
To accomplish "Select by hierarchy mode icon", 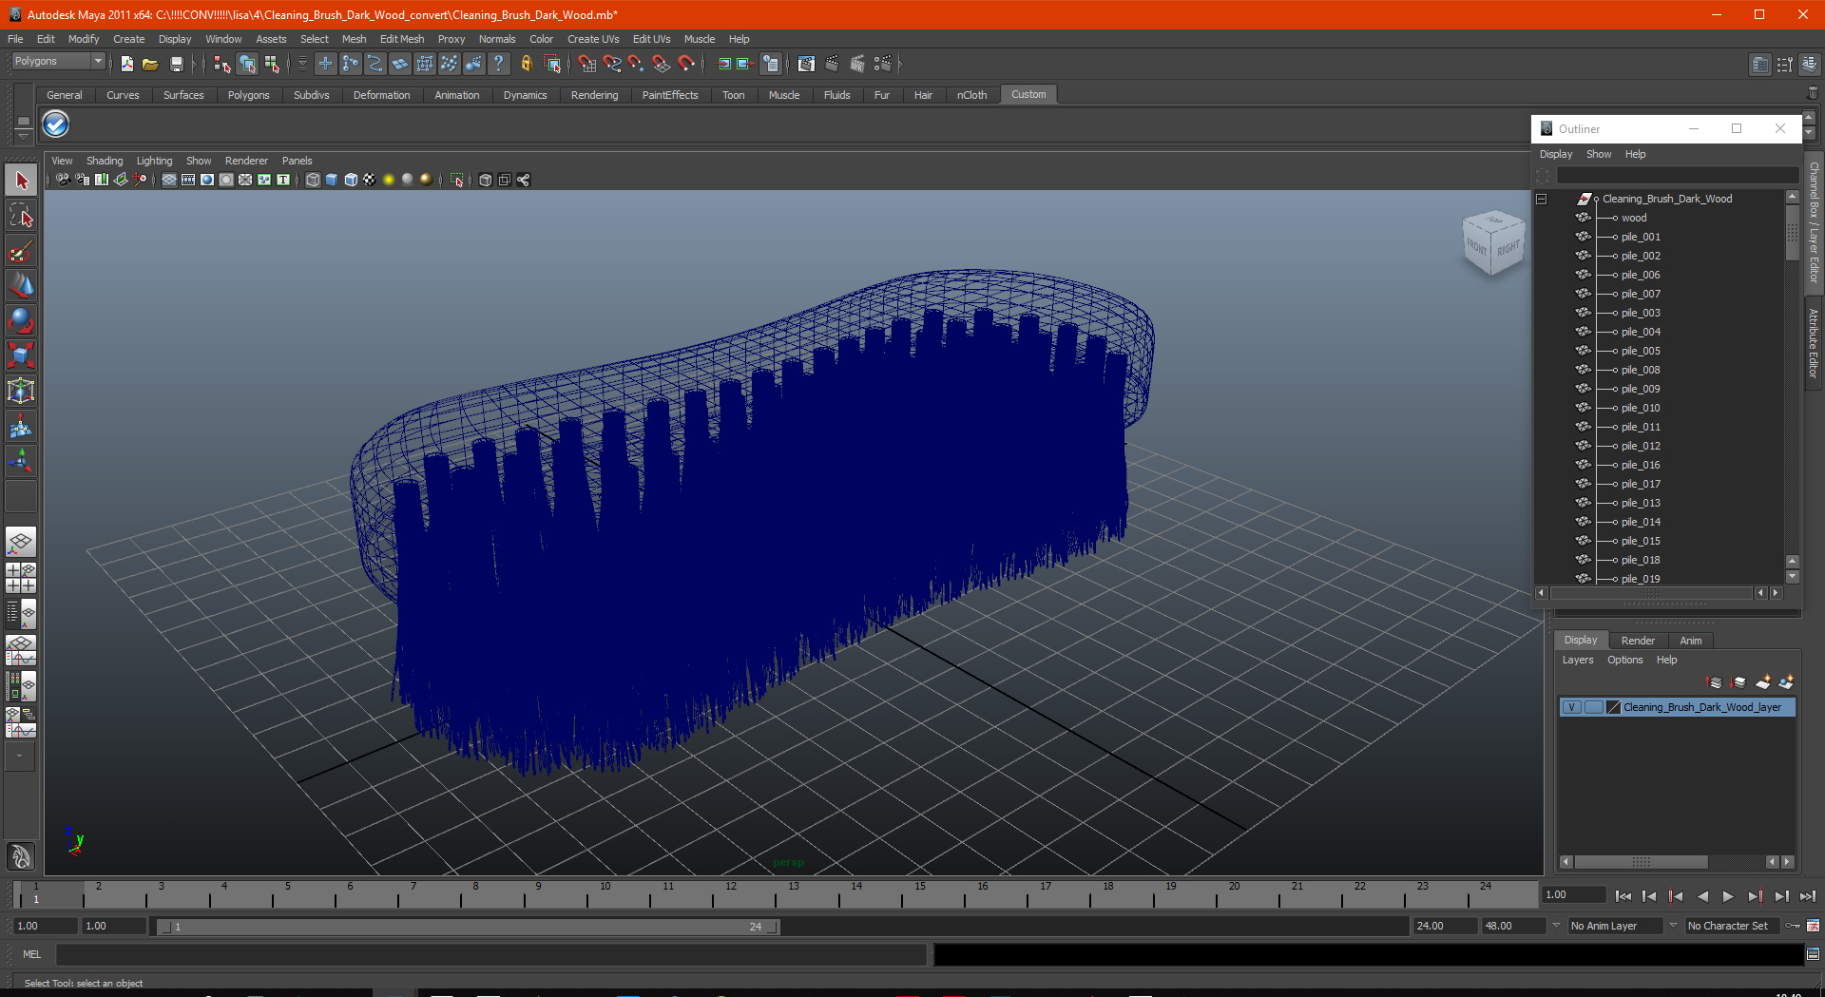I will click(x=222, y=64).
